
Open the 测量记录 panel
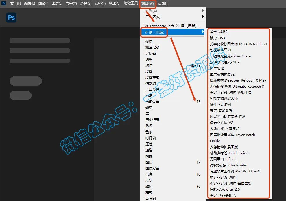pyautogui.click(x=173, y=47)
